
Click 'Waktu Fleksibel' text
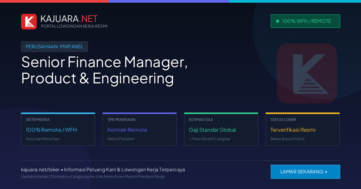[121, 139]
